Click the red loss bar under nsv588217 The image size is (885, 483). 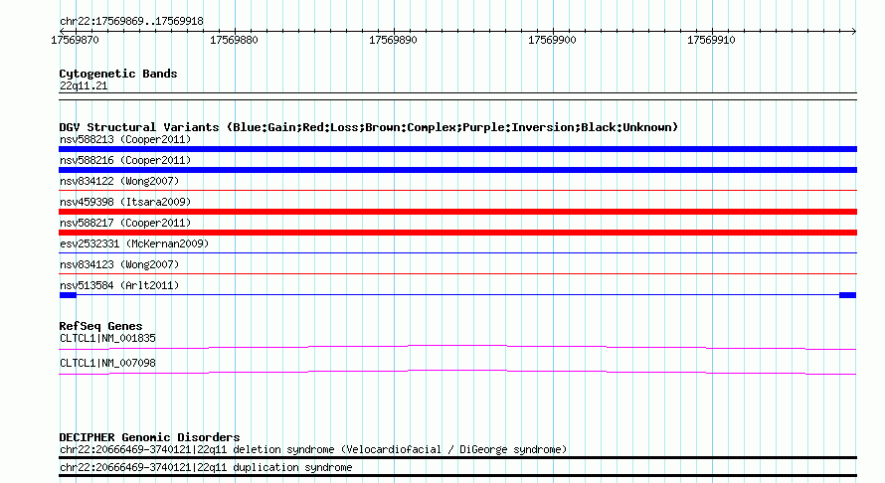(457, 233)
